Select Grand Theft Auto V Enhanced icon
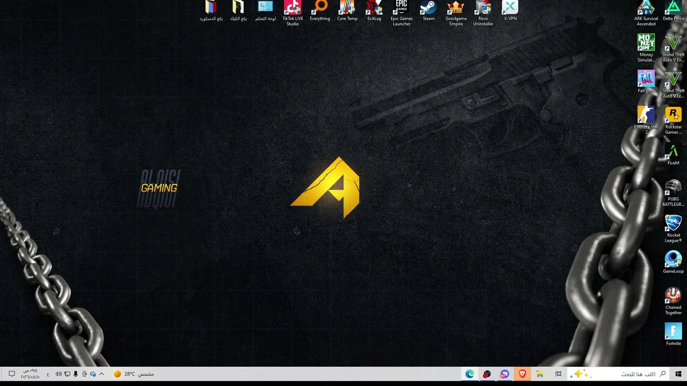Image resolution: width=687 pixels, height=386 pixels. 673,48
